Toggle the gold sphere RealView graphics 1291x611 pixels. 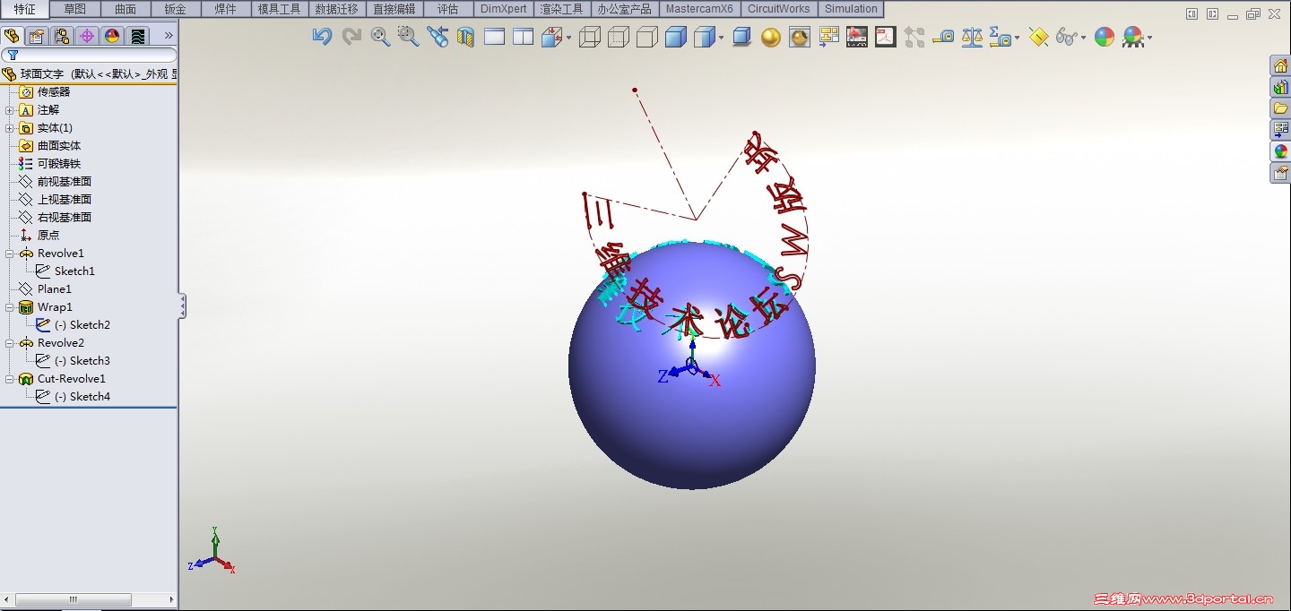[770, 37]
